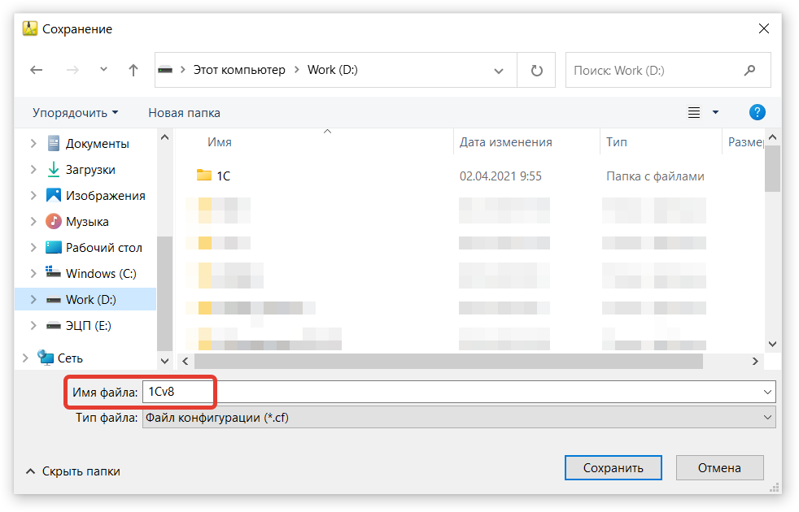Open the 1C folder
Image resolution: width=799 pixels, height=512 pixels.
pos(223,176)
